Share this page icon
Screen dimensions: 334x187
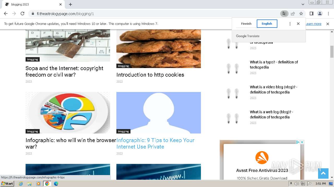(293, 14)
